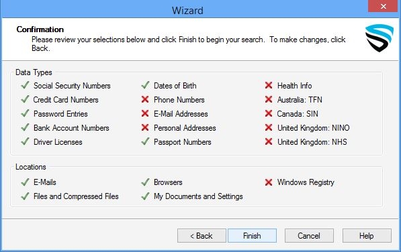Click the red X beside Canada: SIN
The height and width of the screenshot is (252, 401).
click(269, 113)
